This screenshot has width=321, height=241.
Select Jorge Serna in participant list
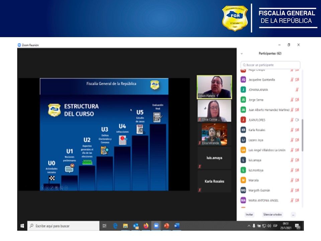pos(256,100)
